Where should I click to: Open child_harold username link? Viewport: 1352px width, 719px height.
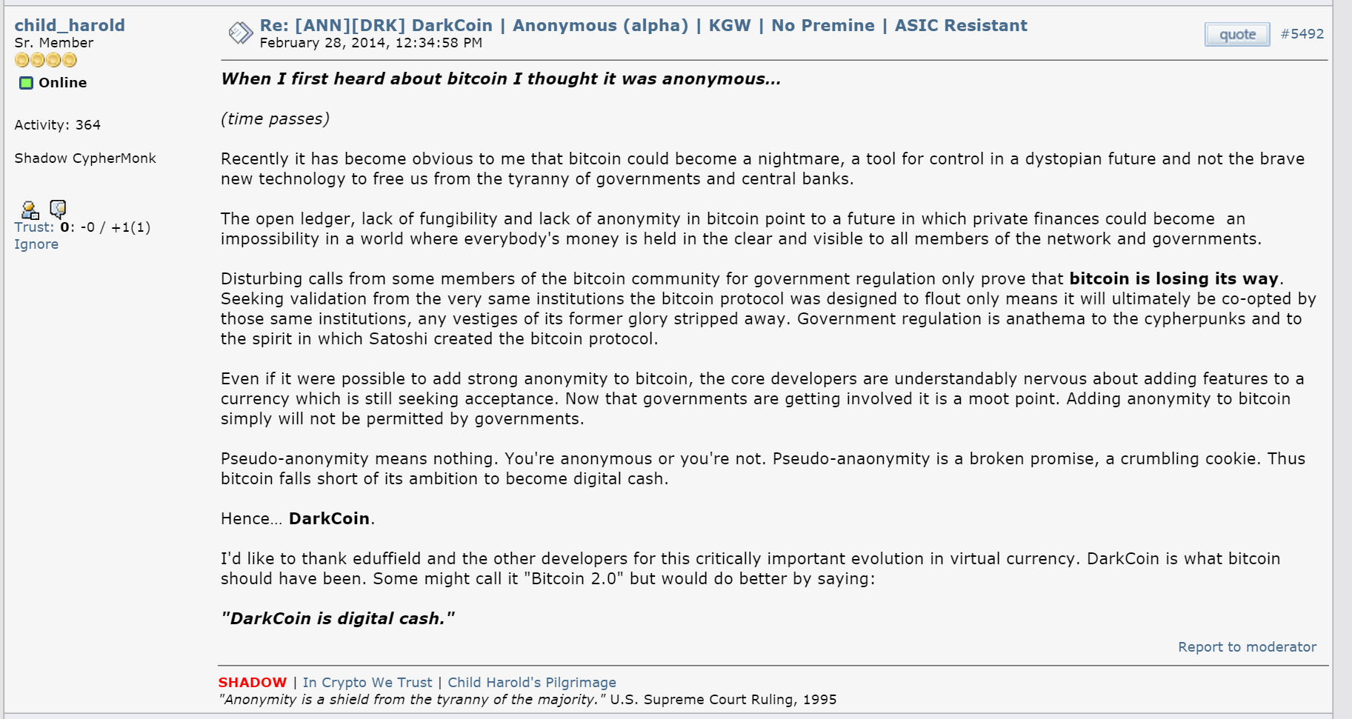point(70,25)
